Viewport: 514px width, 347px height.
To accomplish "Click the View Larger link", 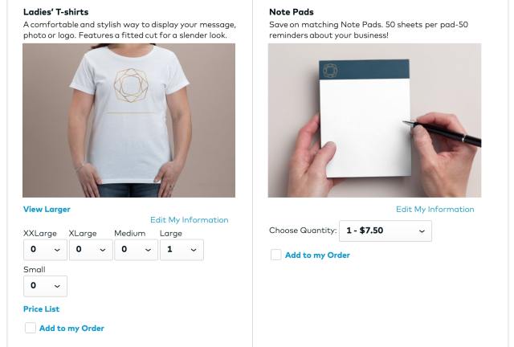I will 47,210.
